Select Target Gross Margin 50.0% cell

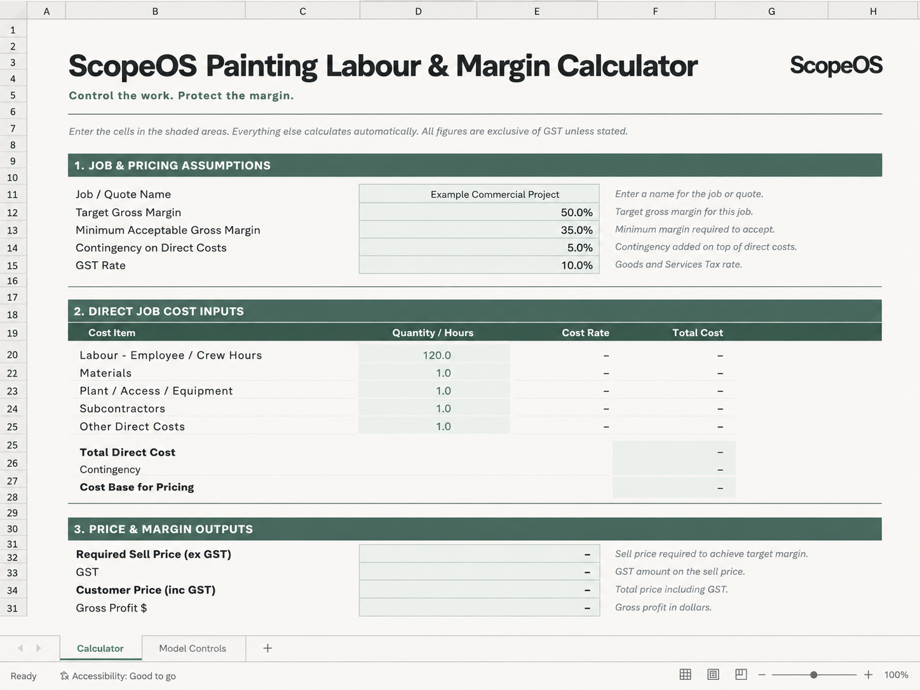pyautogui.click(x=479, y=212)
